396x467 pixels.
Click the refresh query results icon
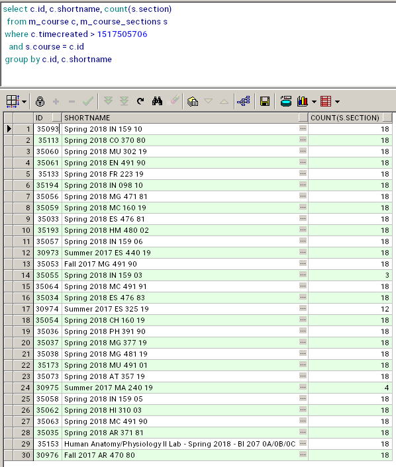point(140,101)
